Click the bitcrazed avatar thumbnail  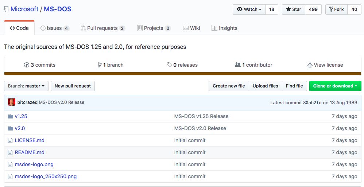12,102
